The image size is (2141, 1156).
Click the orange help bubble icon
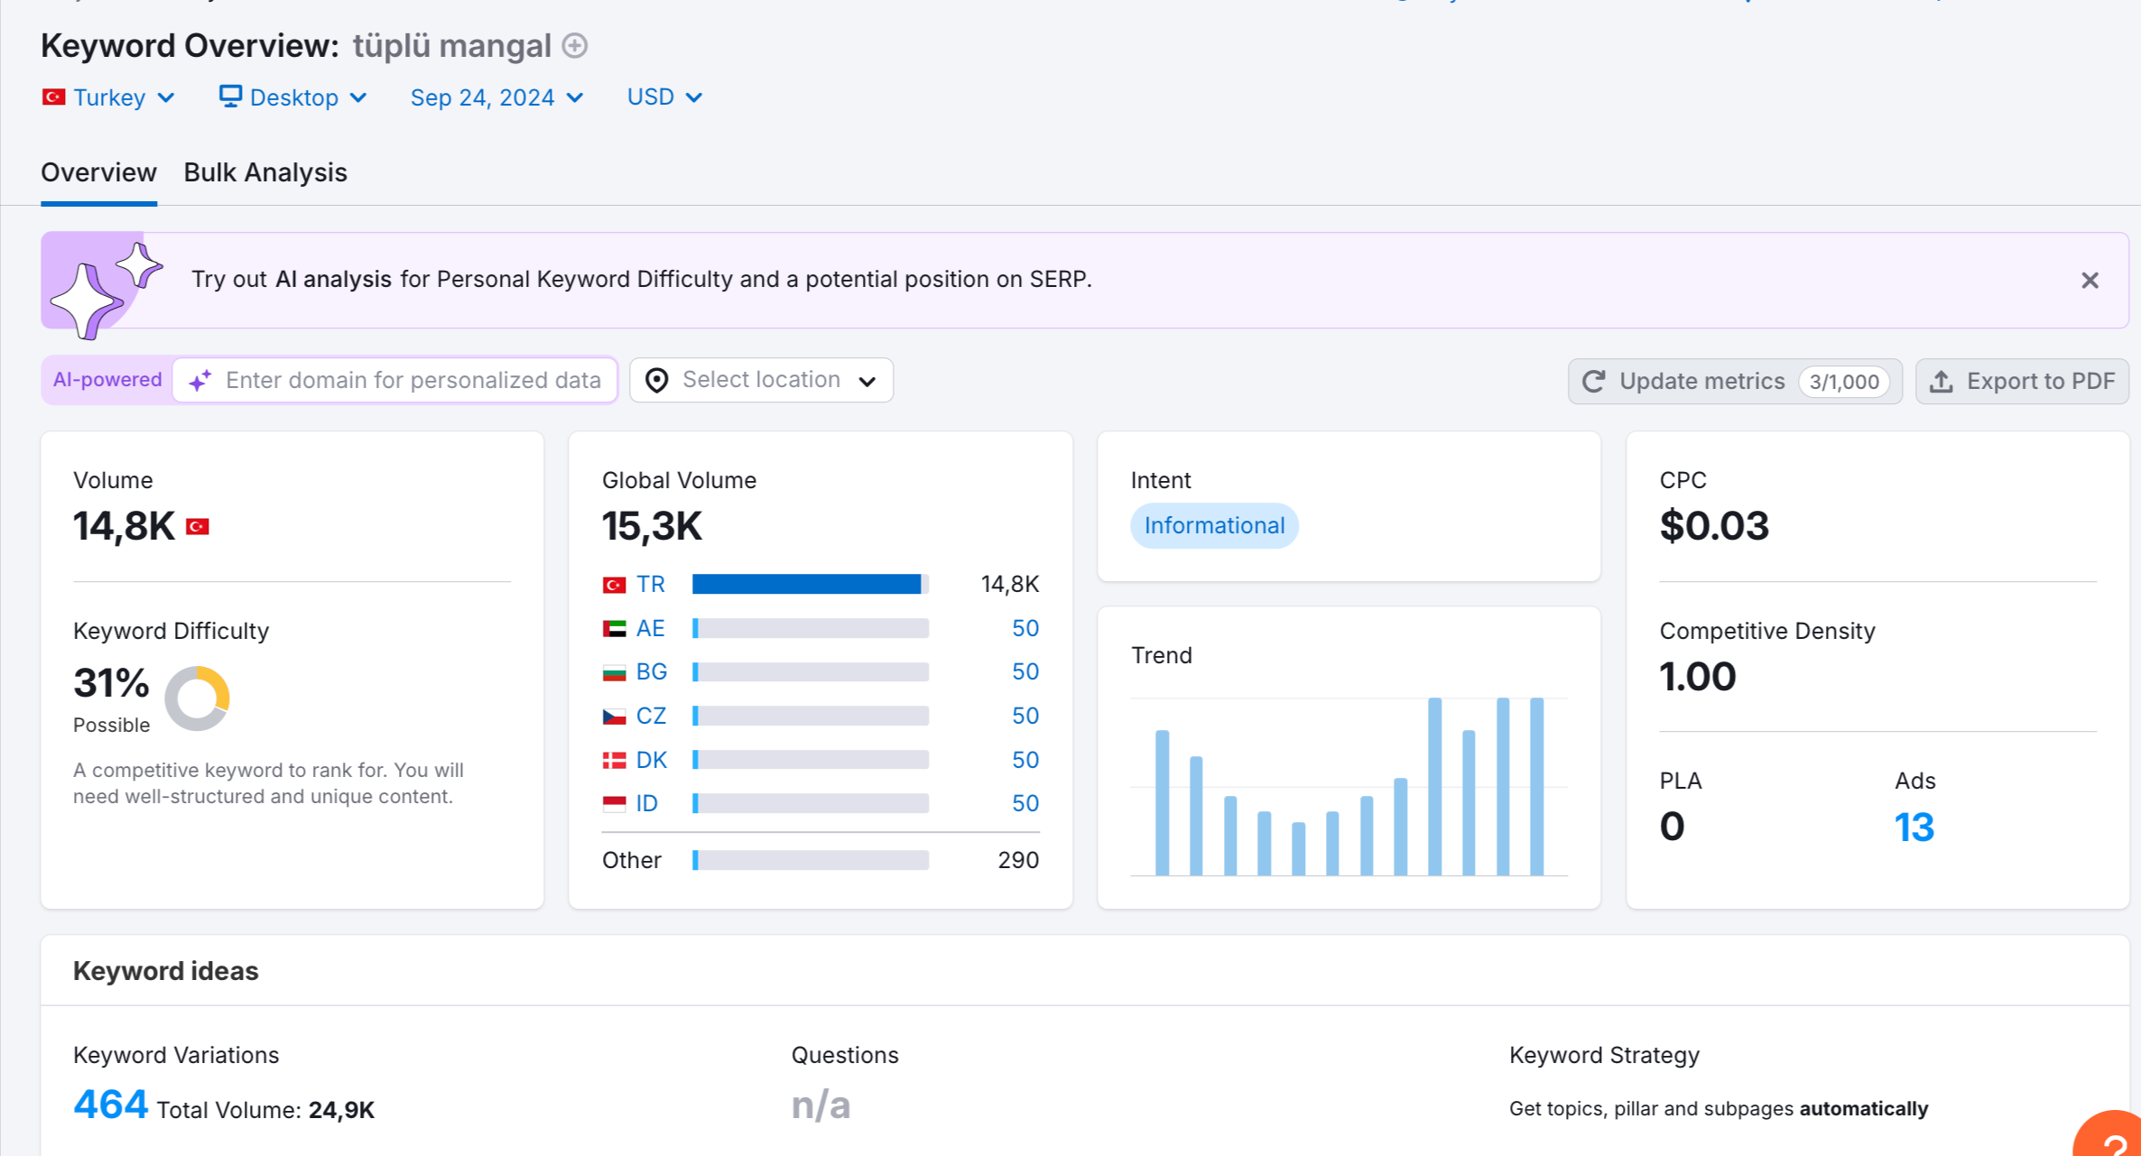[x=2109, y=1135]
